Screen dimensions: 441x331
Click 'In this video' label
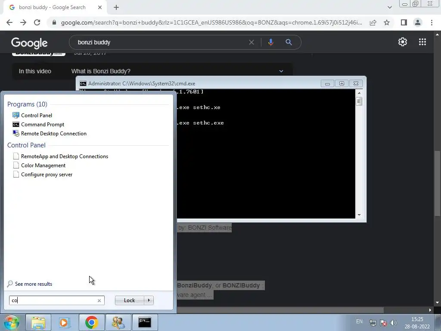click(x=35, y=71)
